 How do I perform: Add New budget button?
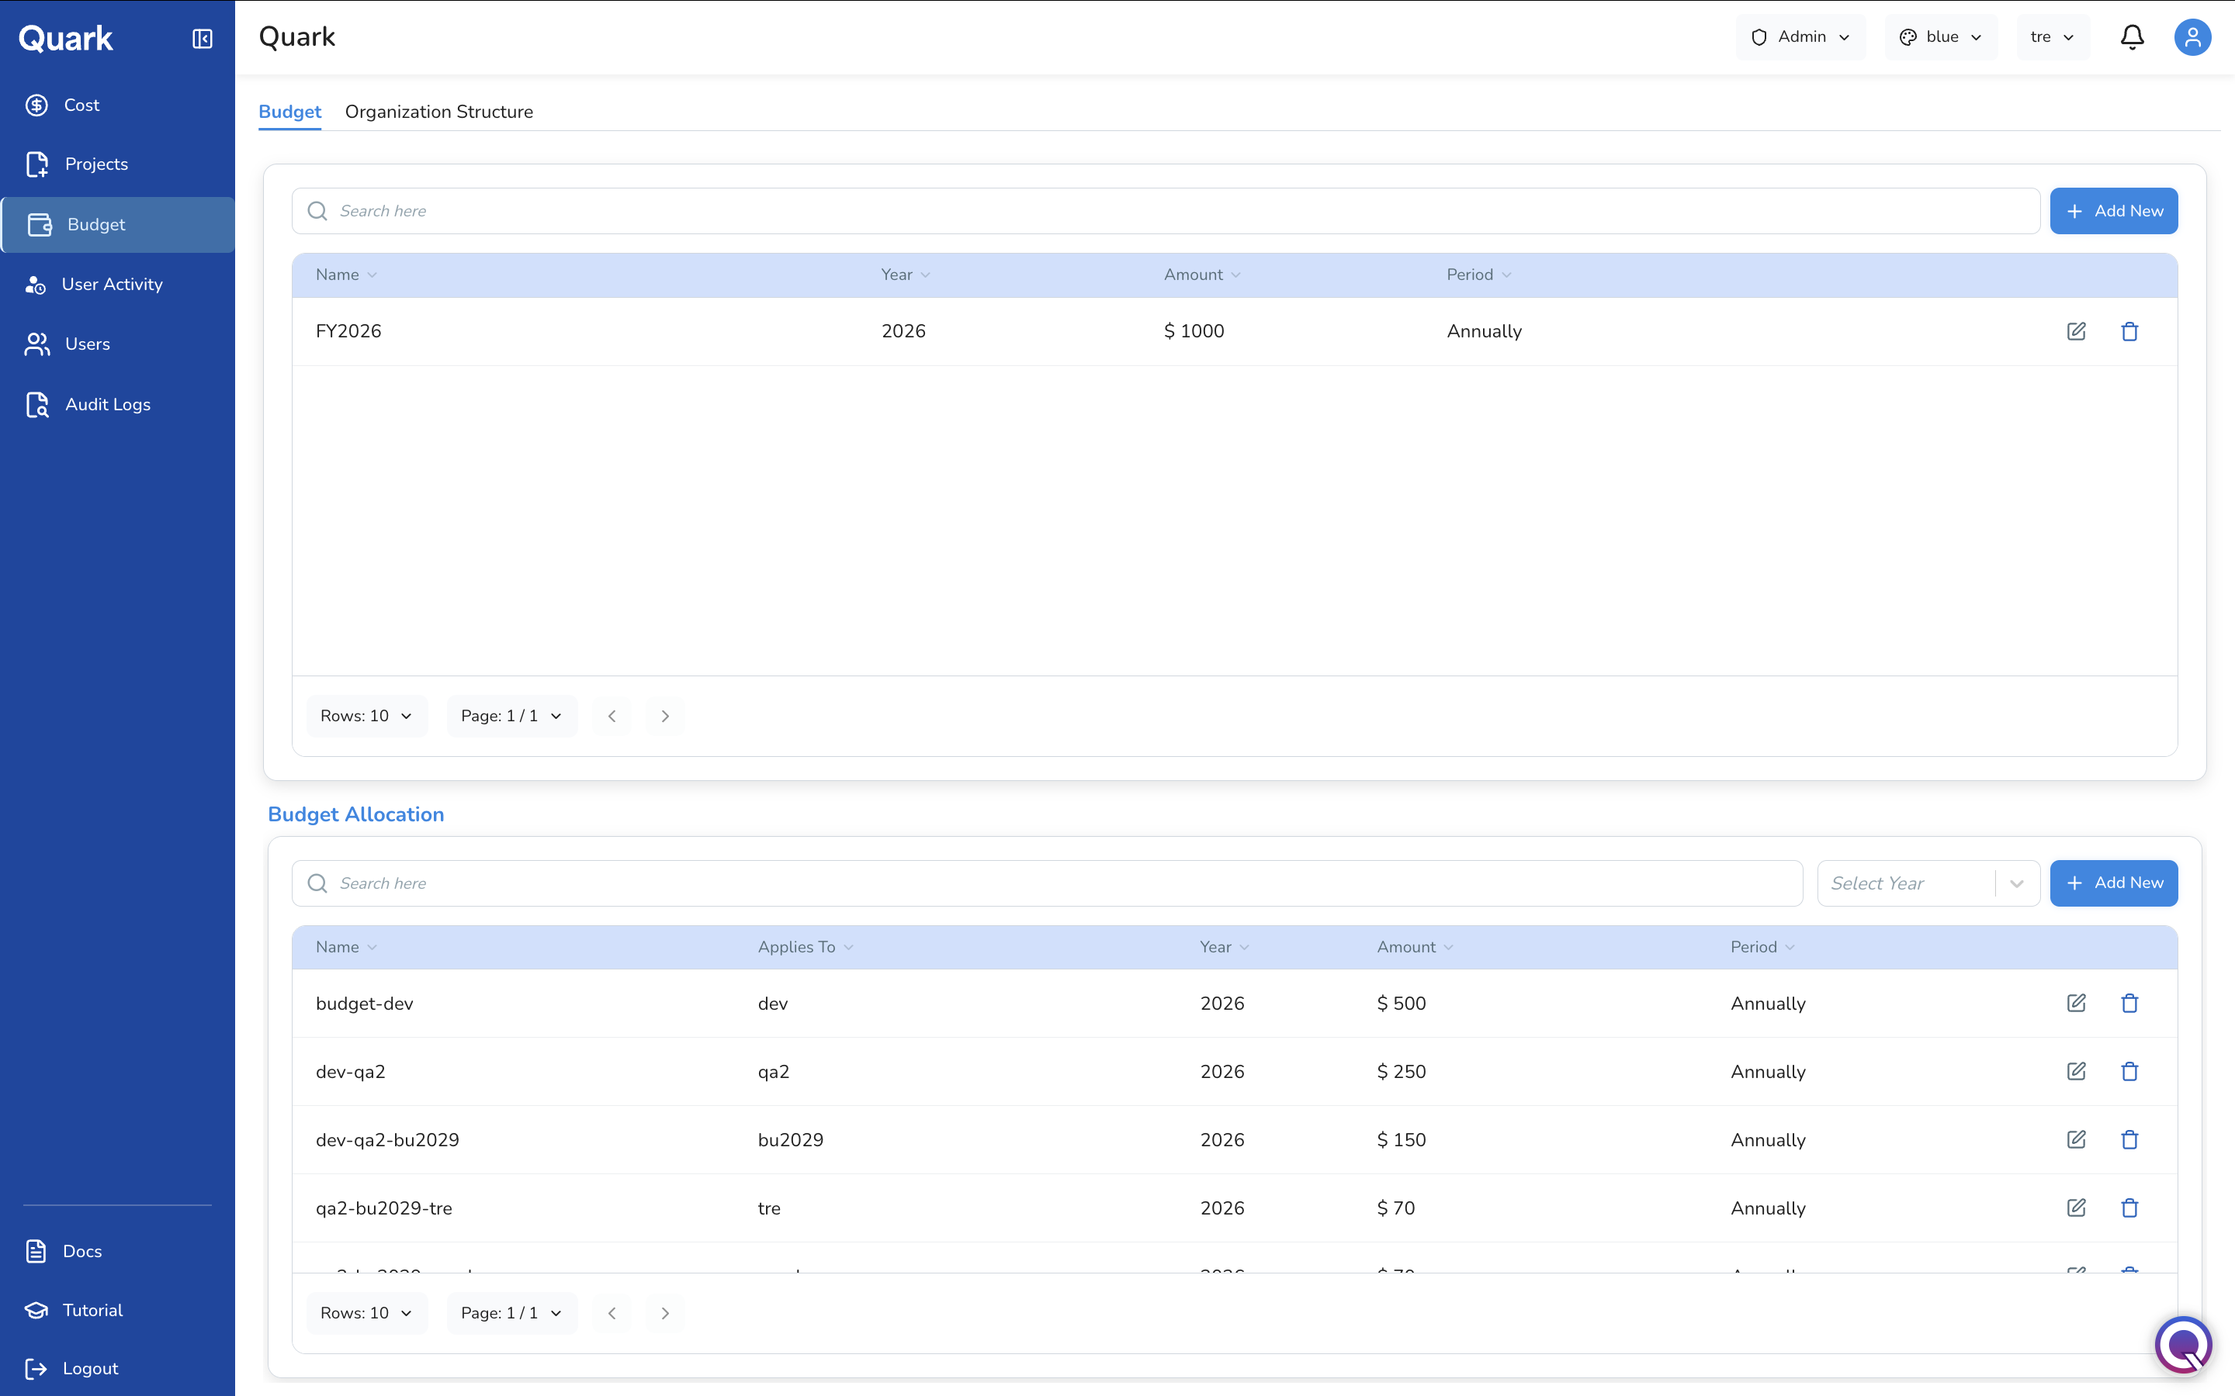click(x=2113, y=212)
